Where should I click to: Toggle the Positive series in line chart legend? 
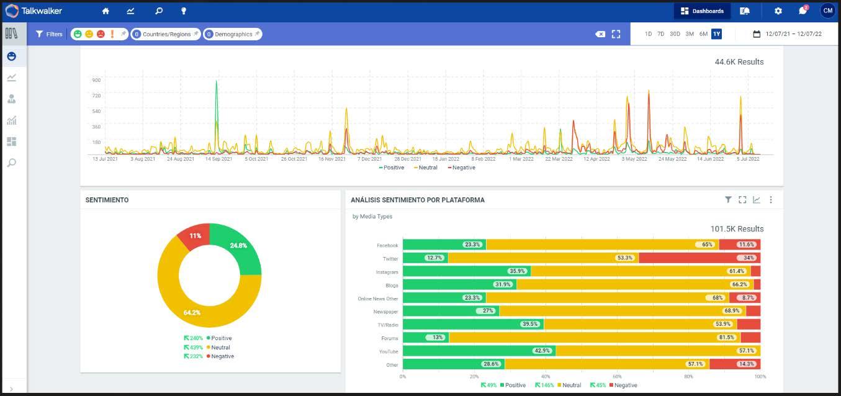(x=392, y=168)
